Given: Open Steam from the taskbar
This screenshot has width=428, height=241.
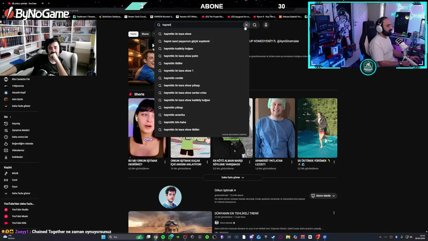Looking at the screenshot, I should pos(273,237).
